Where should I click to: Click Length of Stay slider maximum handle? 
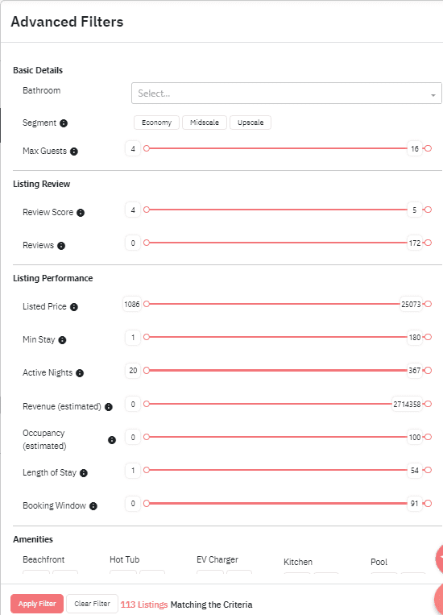pos(429,470)
